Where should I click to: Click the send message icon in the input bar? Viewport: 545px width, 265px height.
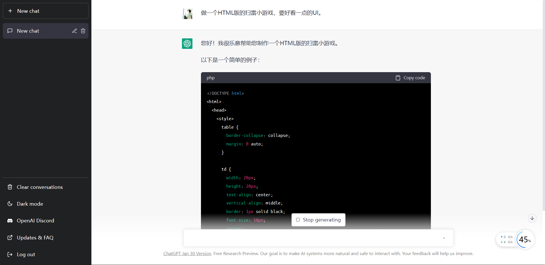(x=444, y=238)
